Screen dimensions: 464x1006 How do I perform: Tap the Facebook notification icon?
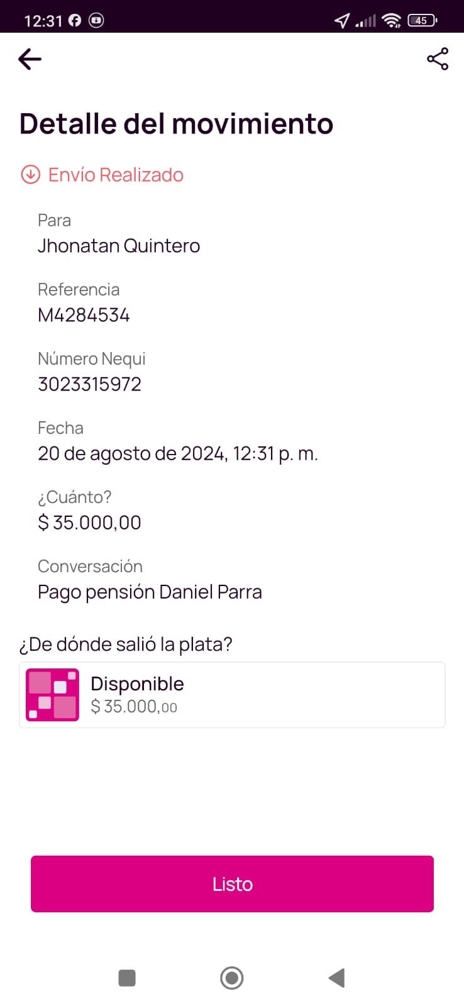tap(75, 20)
